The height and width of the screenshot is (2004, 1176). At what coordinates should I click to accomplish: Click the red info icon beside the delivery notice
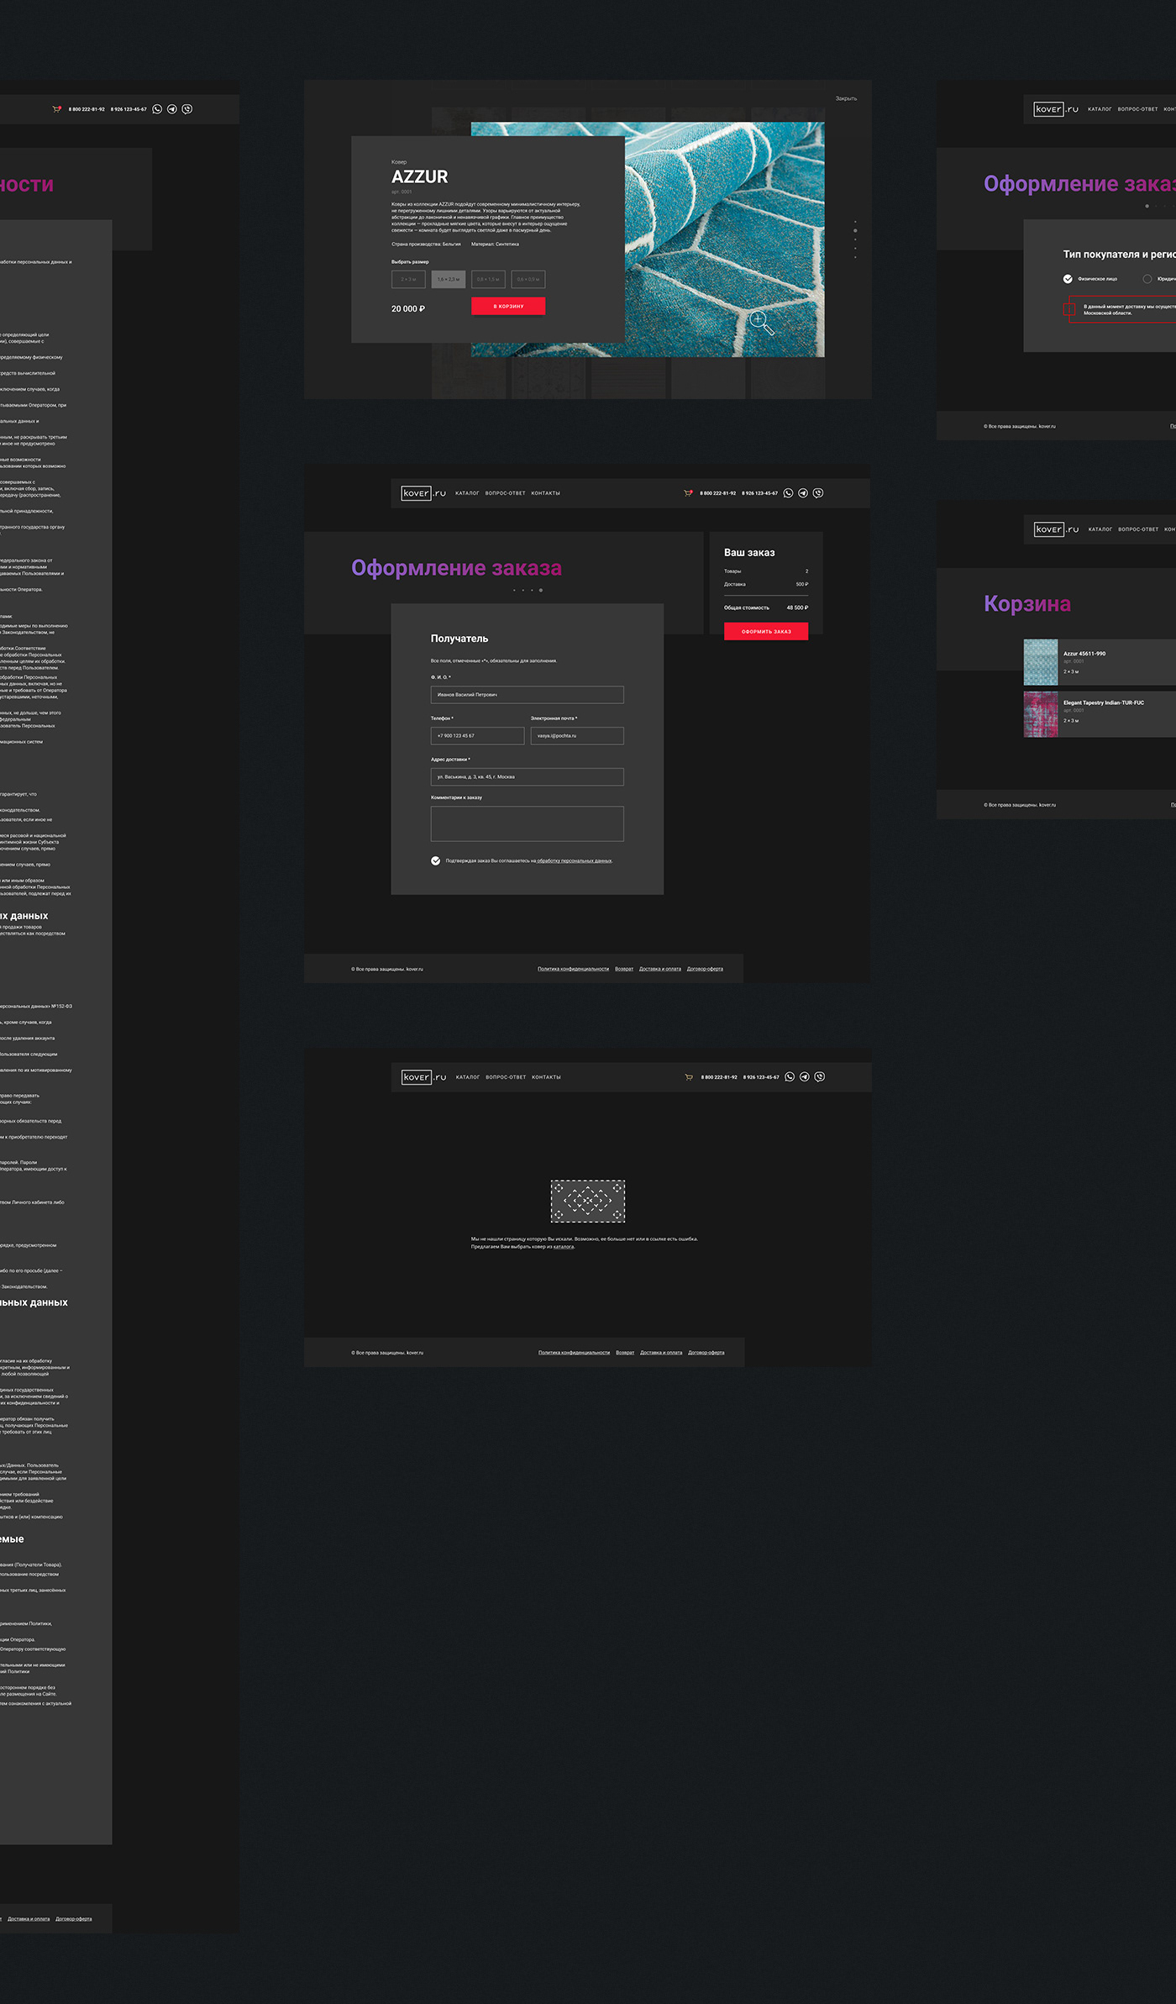[1069, 309]
